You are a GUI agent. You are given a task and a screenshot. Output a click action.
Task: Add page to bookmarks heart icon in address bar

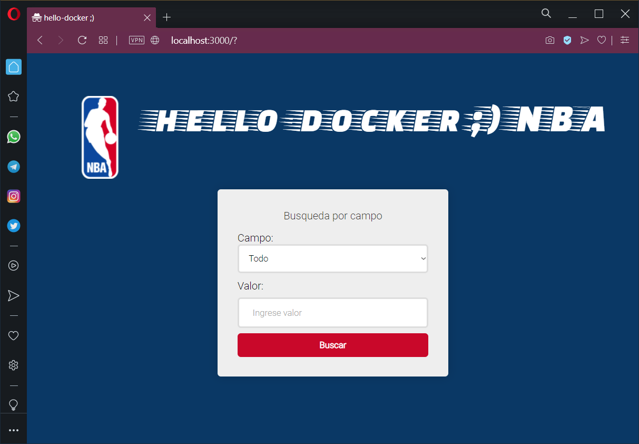[601, 40]
